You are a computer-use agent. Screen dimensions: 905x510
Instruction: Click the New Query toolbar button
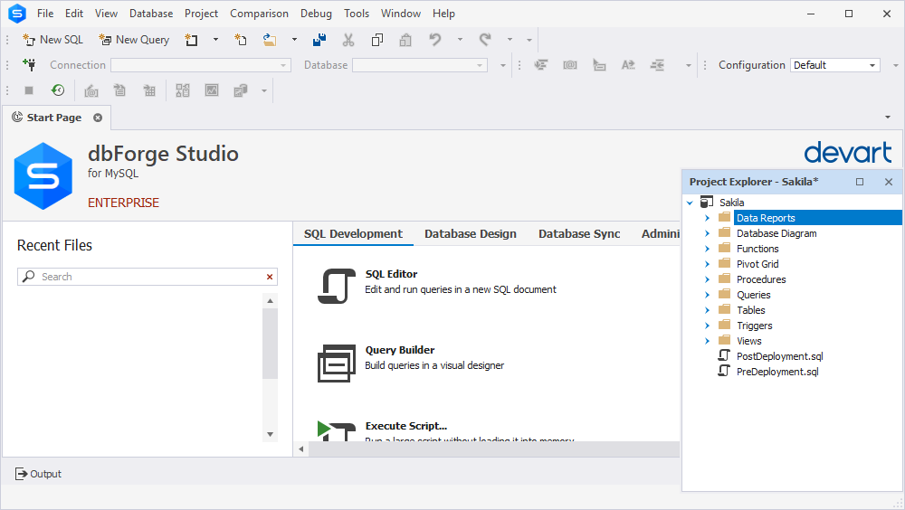[x=135, y=40]
